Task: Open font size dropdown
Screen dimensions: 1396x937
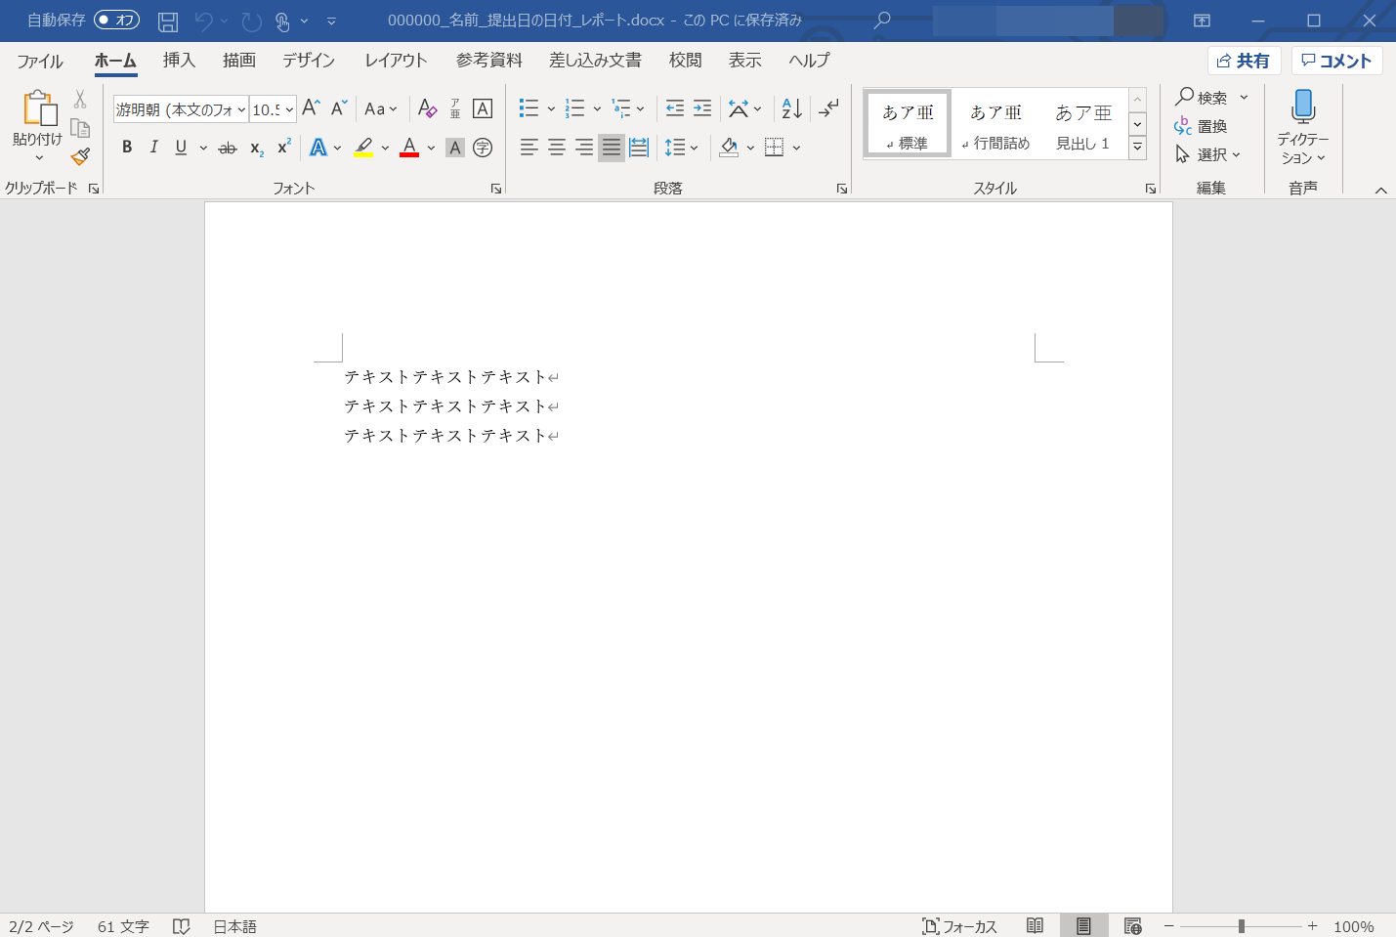Action: pyautogui.click(x=289, y=109)
